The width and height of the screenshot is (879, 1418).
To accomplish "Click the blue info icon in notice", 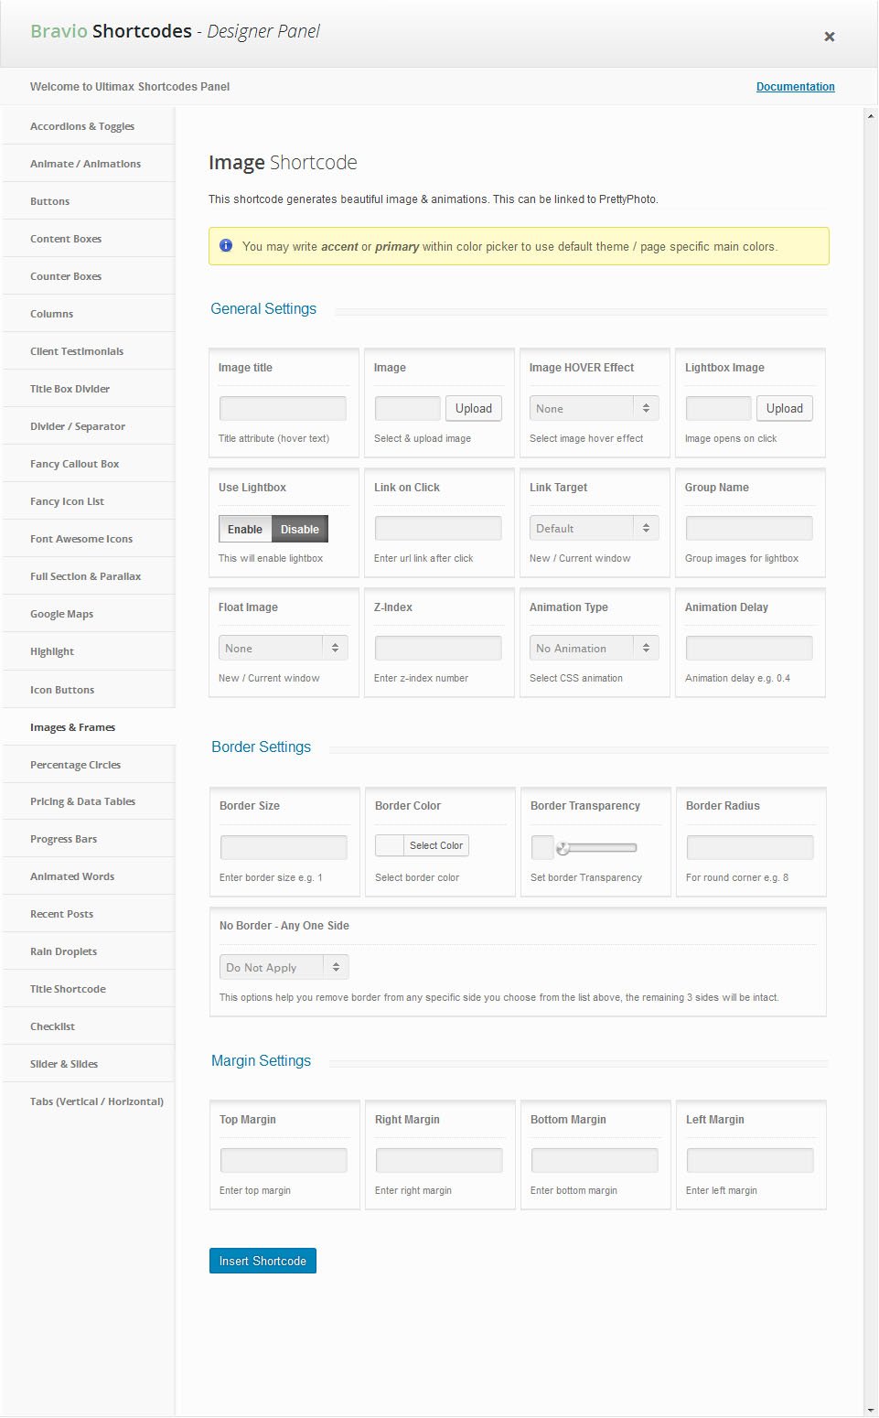I will click(226, 246).
